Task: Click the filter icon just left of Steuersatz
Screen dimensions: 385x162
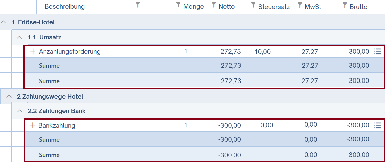Action: [x=253, y=5]
